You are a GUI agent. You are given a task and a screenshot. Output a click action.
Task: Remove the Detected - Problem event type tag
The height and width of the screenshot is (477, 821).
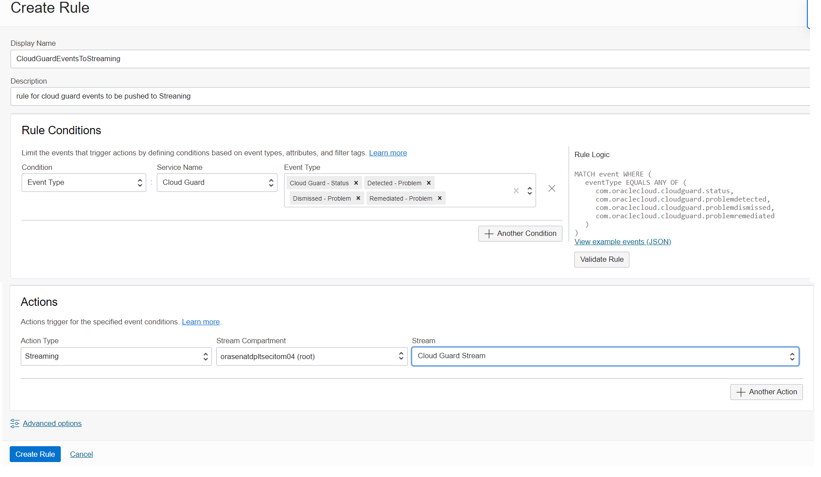(428, 183)
